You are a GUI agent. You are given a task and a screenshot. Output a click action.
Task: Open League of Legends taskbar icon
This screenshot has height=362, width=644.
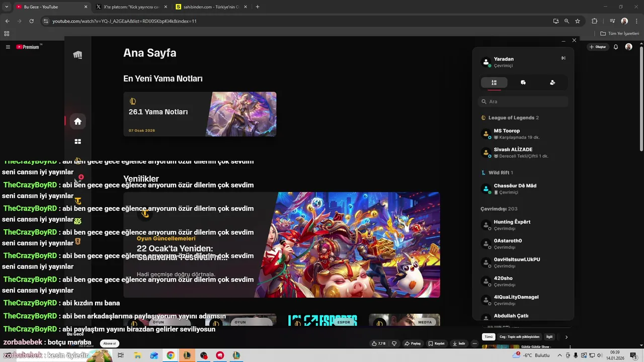[x=187, y=355]
